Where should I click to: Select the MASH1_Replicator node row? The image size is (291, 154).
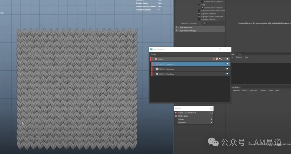191,69
